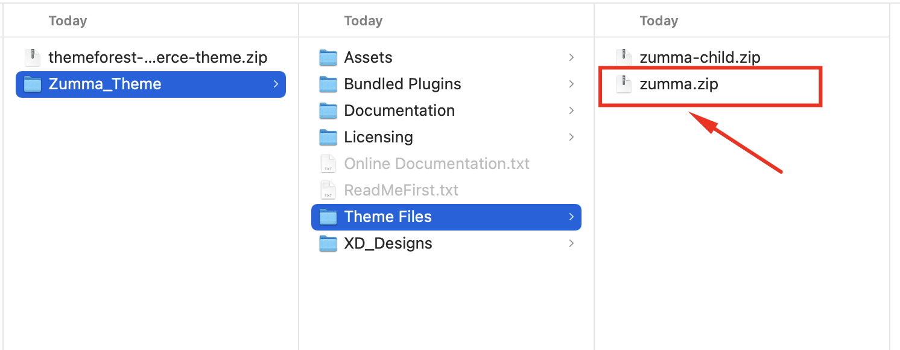Click the Bundled Plugins folder icon

point(328,84)
